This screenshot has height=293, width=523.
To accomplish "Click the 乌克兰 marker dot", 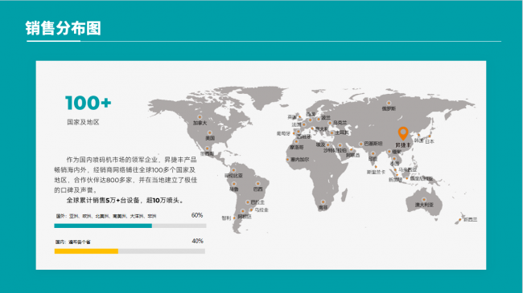I will coord(330,123).
